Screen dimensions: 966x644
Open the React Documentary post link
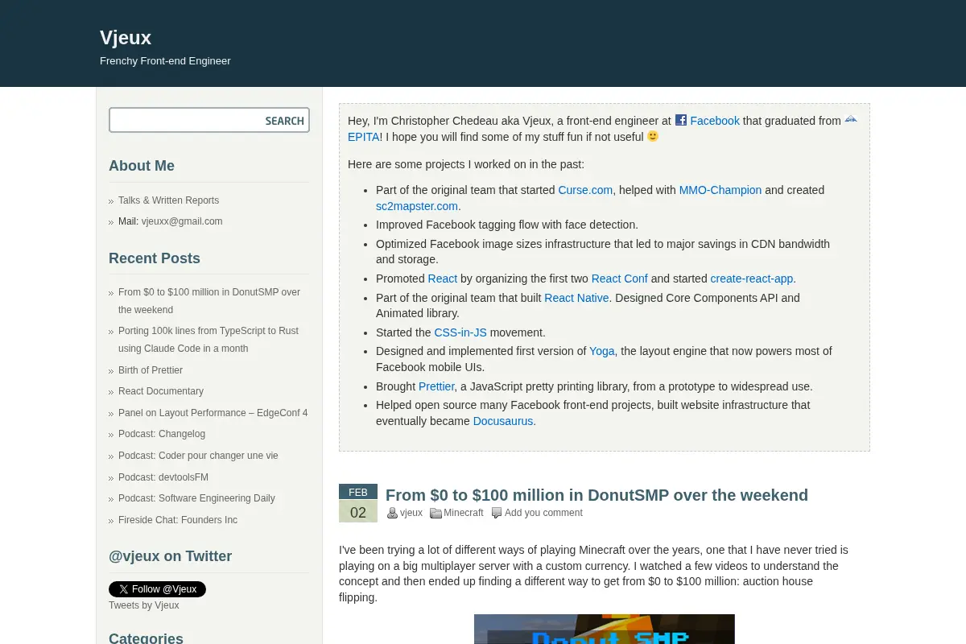(161, 391)
